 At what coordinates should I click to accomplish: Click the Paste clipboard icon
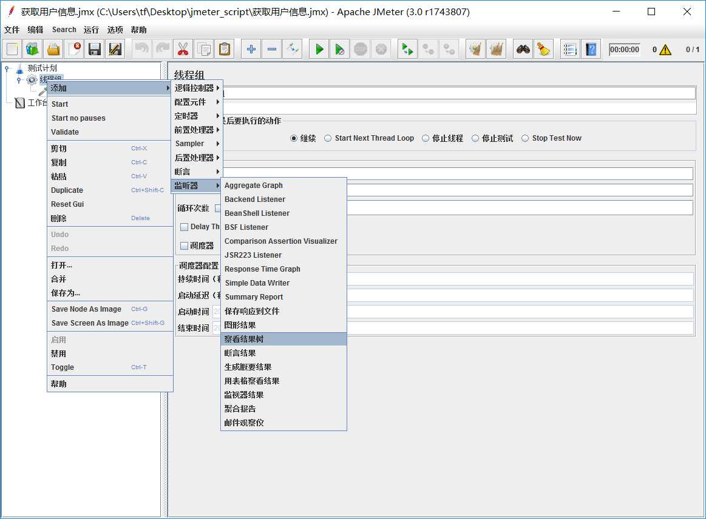224,49
